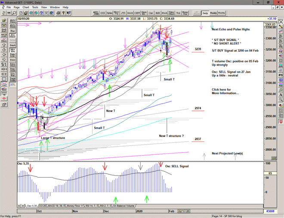The image size is (284, 218).
Task: Click the right arrow chart shift button
Action: pyautogui.click(x=4, y=59)
